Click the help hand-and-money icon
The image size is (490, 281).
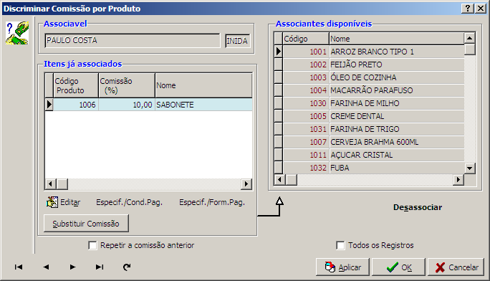[x=17, y=33]
